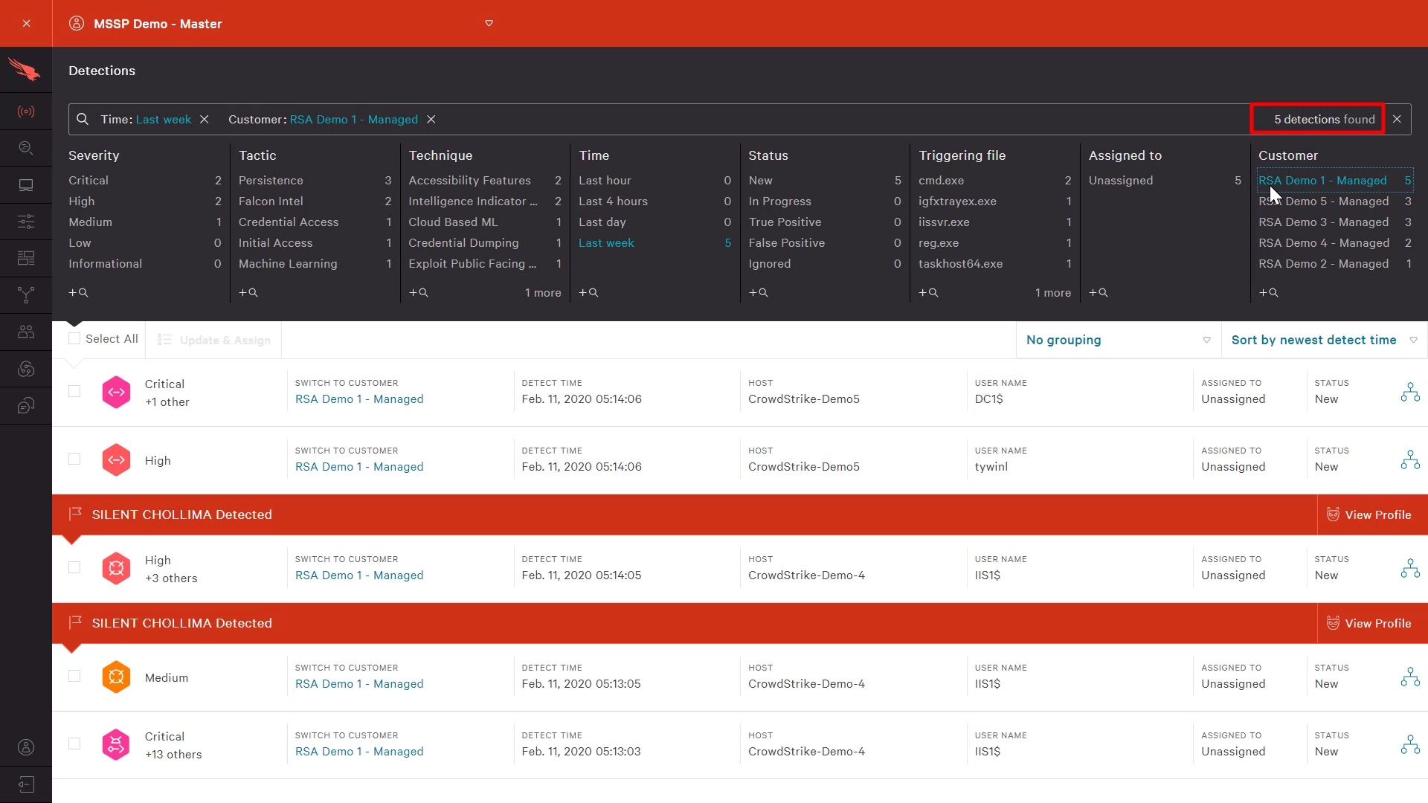
Task: Close the sidebar menu with X icon
Action: (26, 23)
